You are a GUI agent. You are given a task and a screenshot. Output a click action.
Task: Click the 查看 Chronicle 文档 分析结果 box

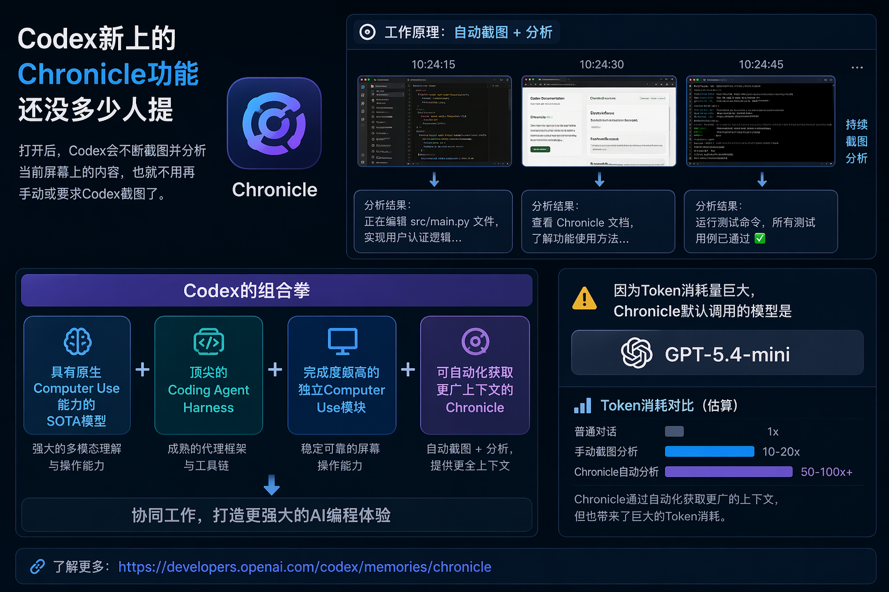[x=598, y=221]
